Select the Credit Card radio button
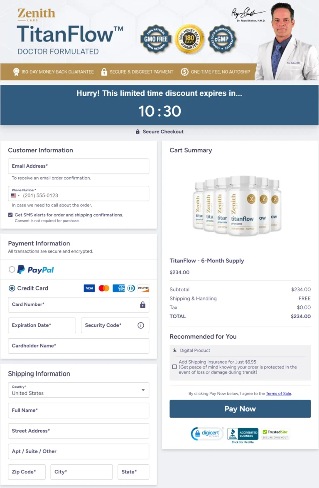 click(12, 288)
